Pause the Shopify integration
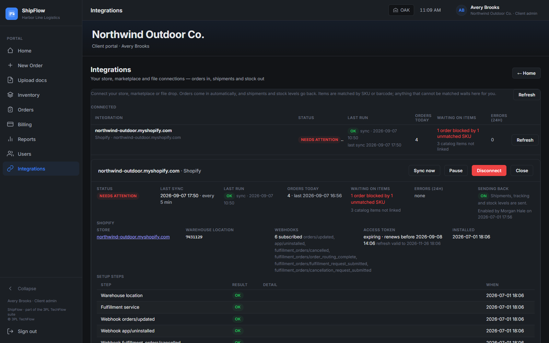The height and width of the screenshot is (343, 549). coord(456,170)
